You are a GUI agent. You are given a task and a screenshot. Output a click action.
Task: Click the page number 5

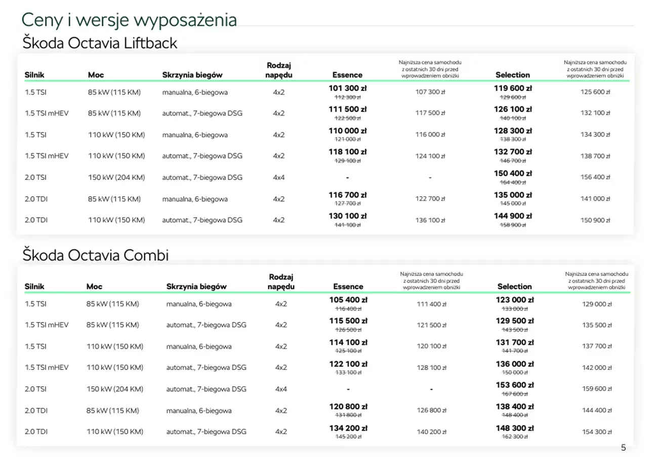[x=623, y=447]
